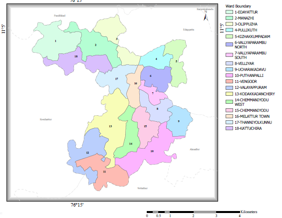This screenshot has height=218, width=282.
Task: Click the legend label '8-VELLIYAR'
Action: click(x=244, y=63)
